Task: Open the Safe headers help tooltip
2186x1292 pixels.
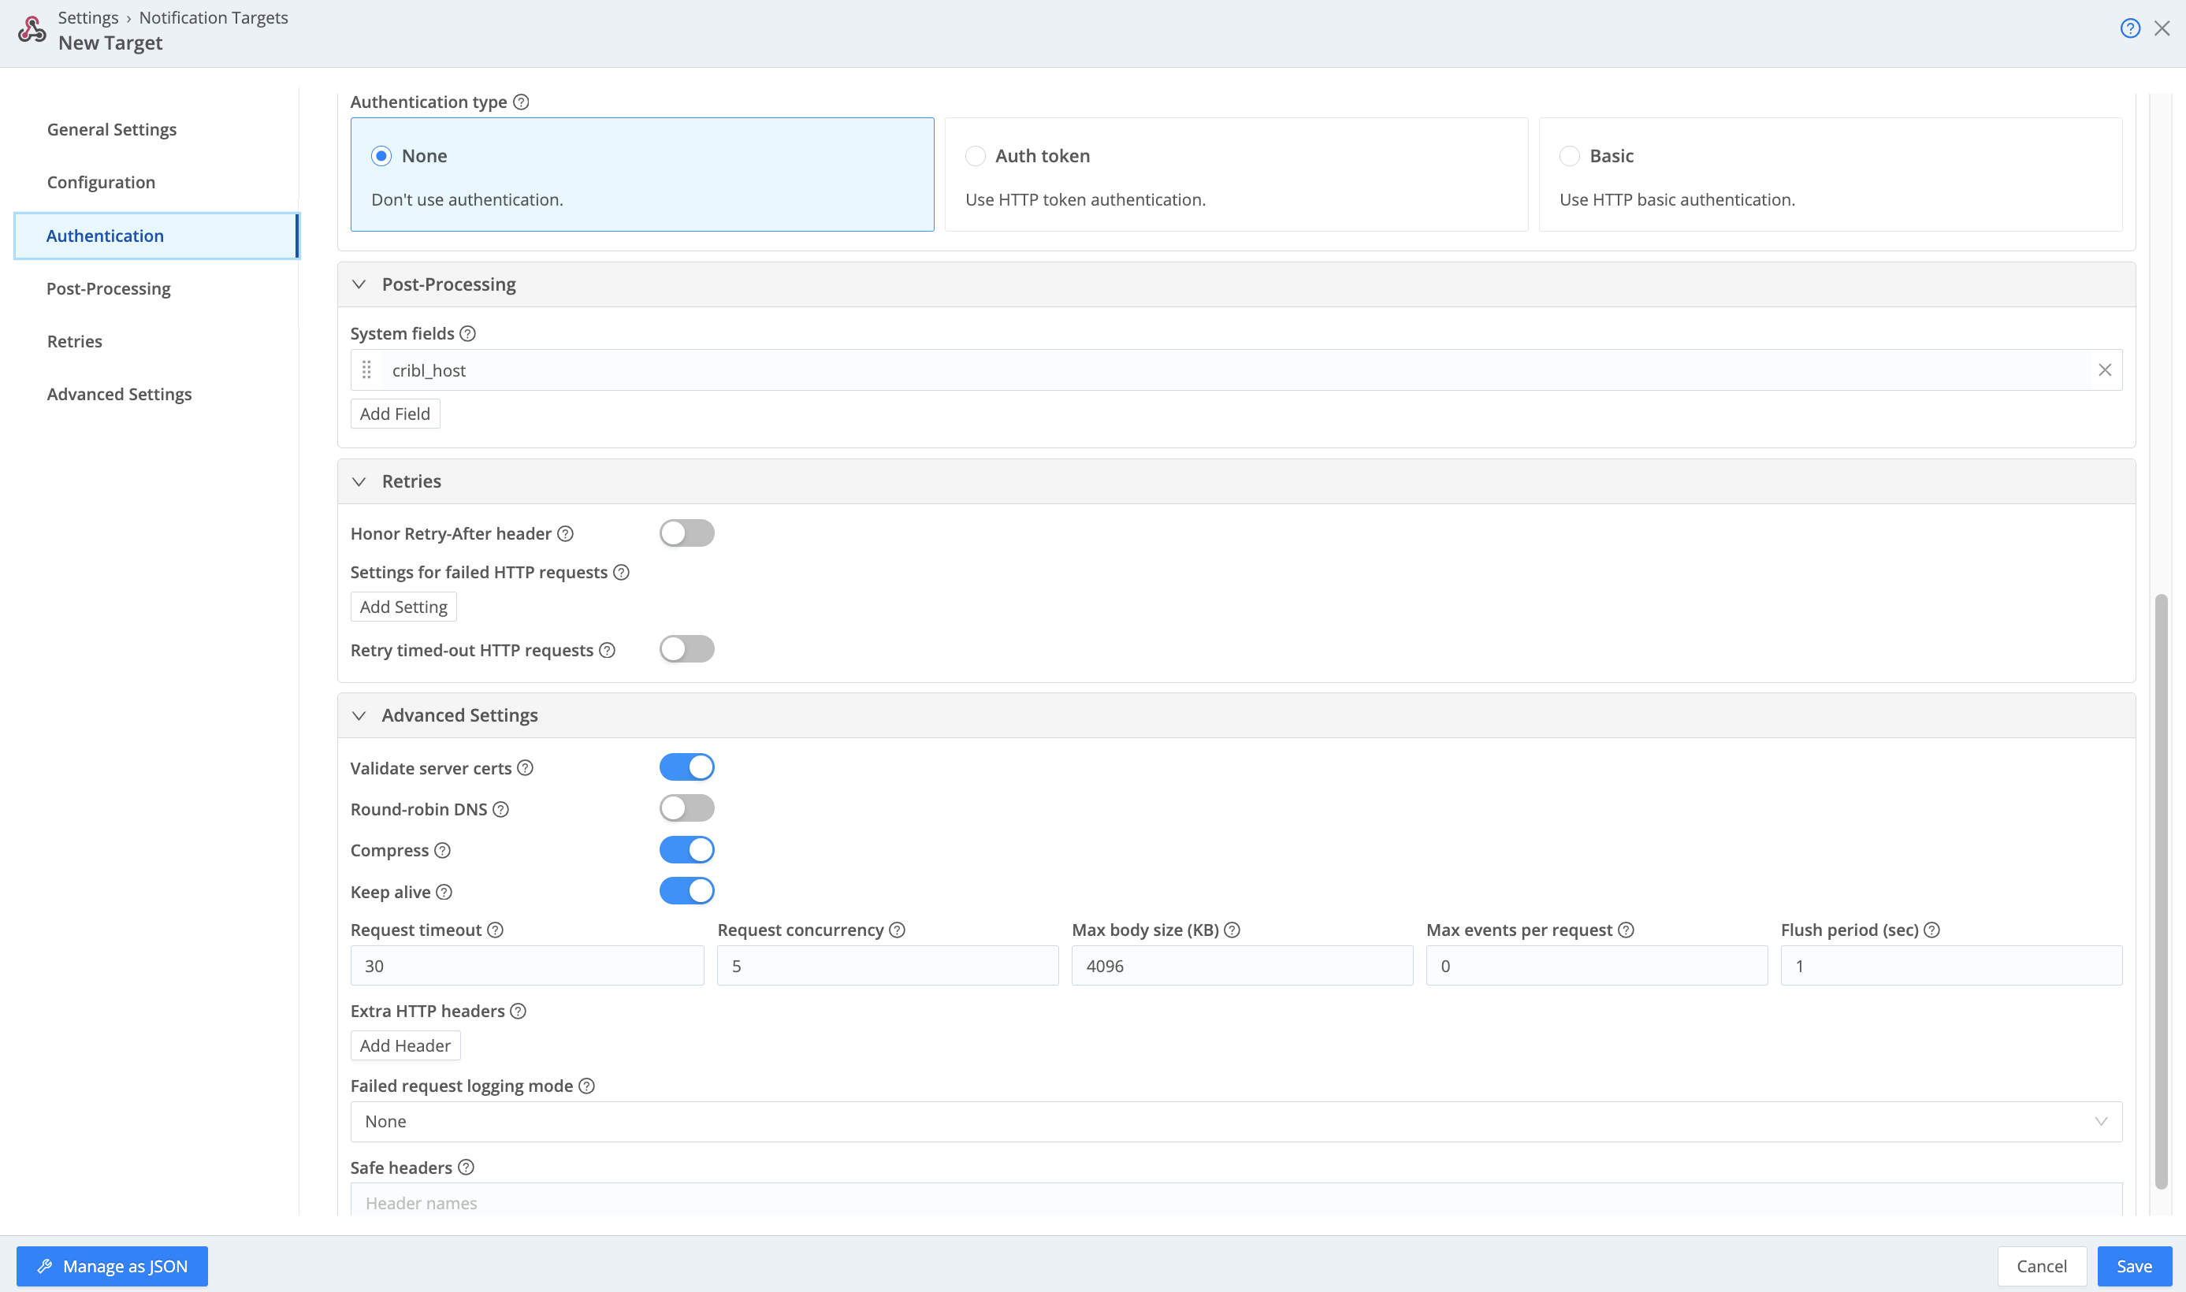Action: click(x=467, y=1167)
